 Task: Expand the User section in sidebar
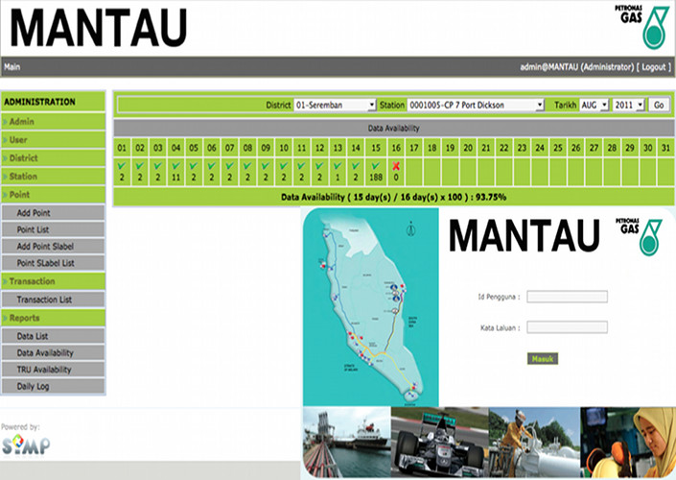coord(53,140)
